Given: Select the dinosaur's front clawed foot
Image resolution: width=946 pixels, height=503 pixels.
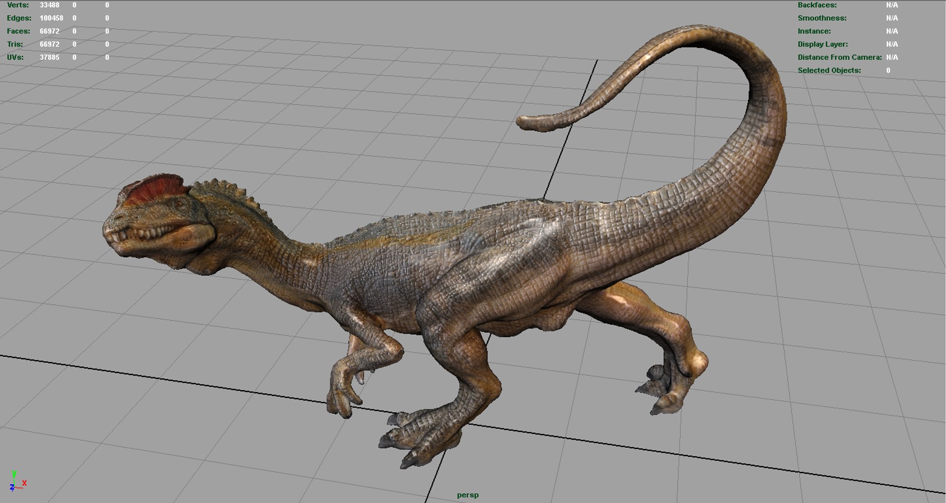Looking at the screenshot, I should pos(421,438).
